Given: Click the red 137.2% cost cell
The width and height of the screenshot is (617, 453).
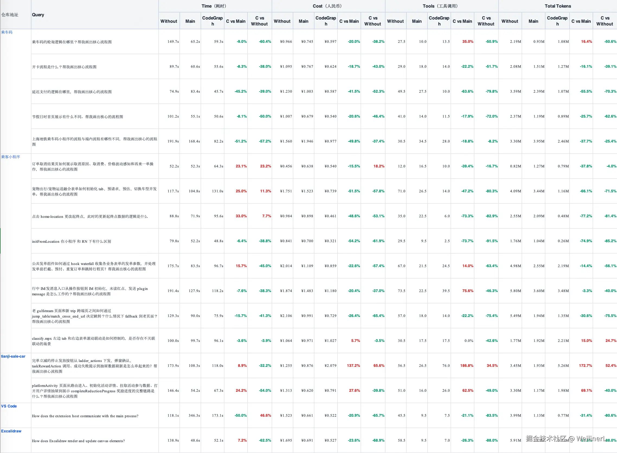Looking at the screenshot, I should (353, 366).
